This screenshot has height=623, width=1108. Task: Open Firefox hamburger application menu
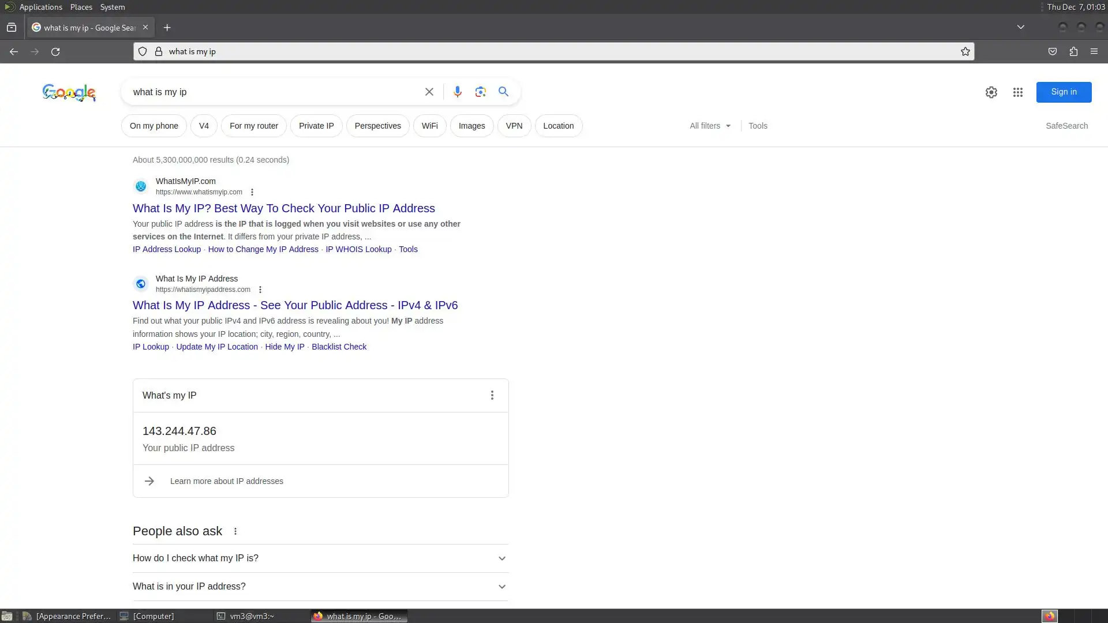tap(1094, 51)
